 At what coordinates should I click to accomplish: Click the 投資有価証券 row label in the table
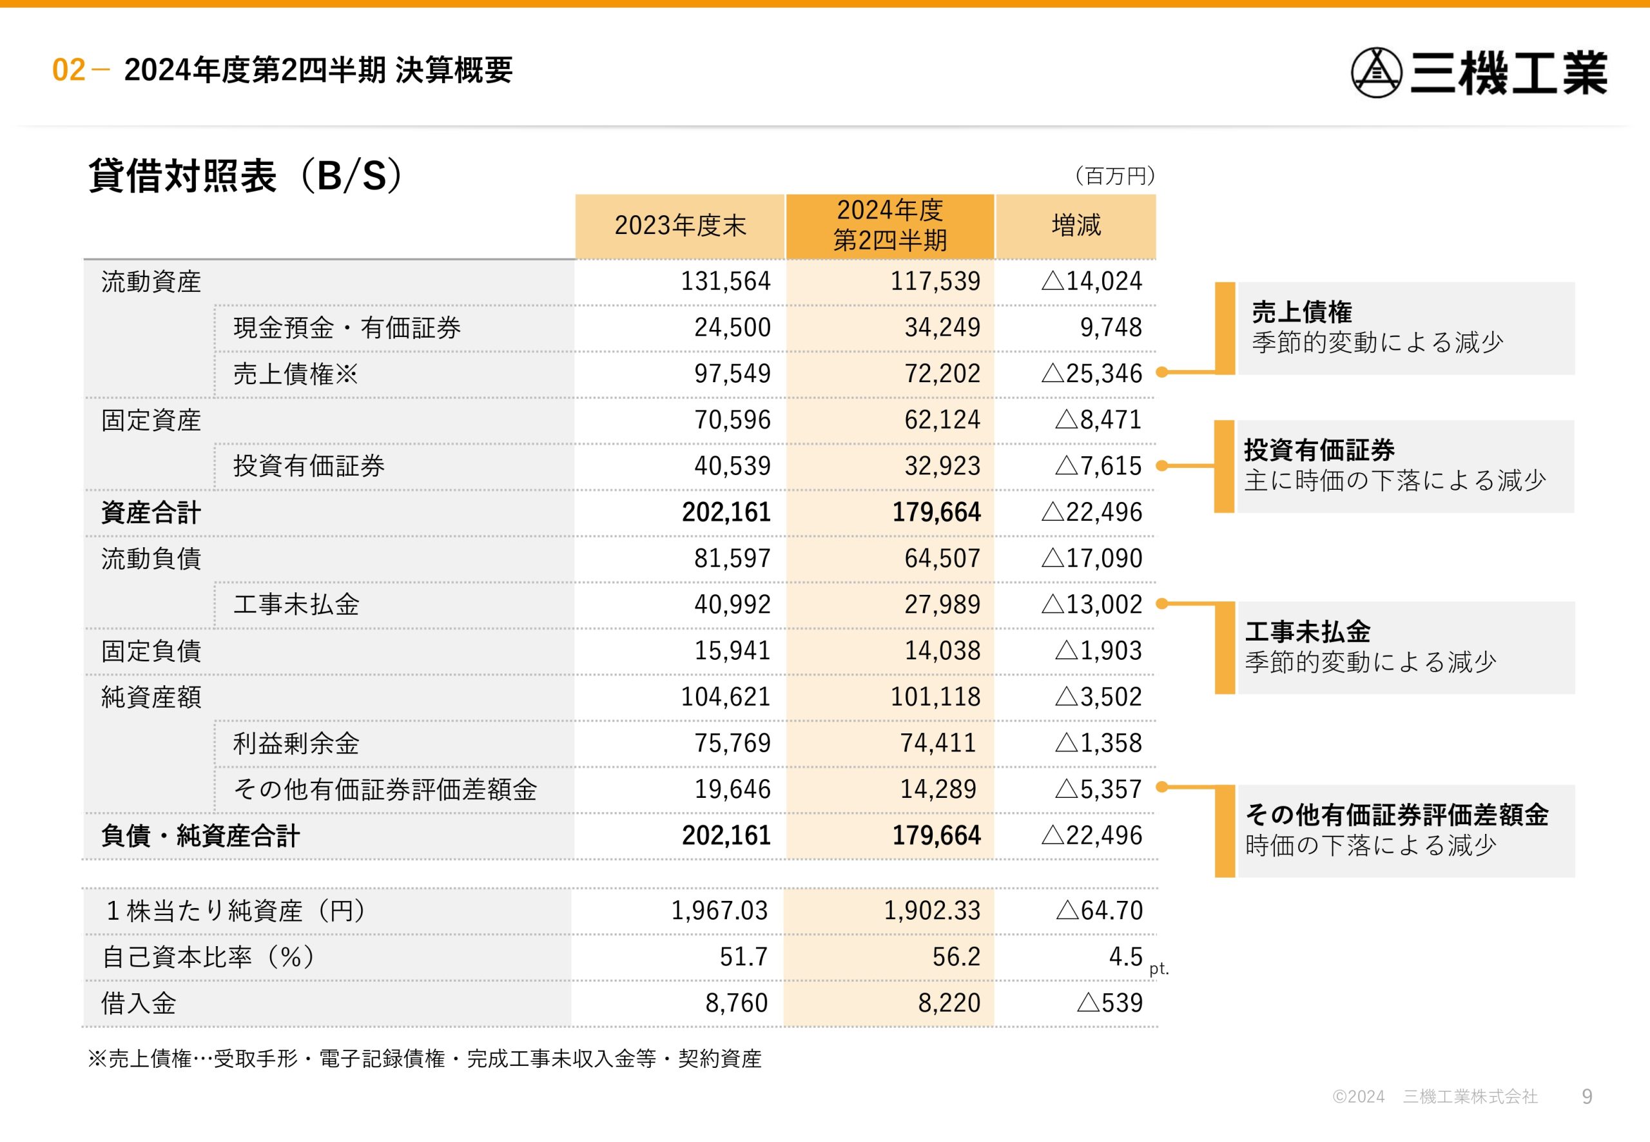point(309,467)
